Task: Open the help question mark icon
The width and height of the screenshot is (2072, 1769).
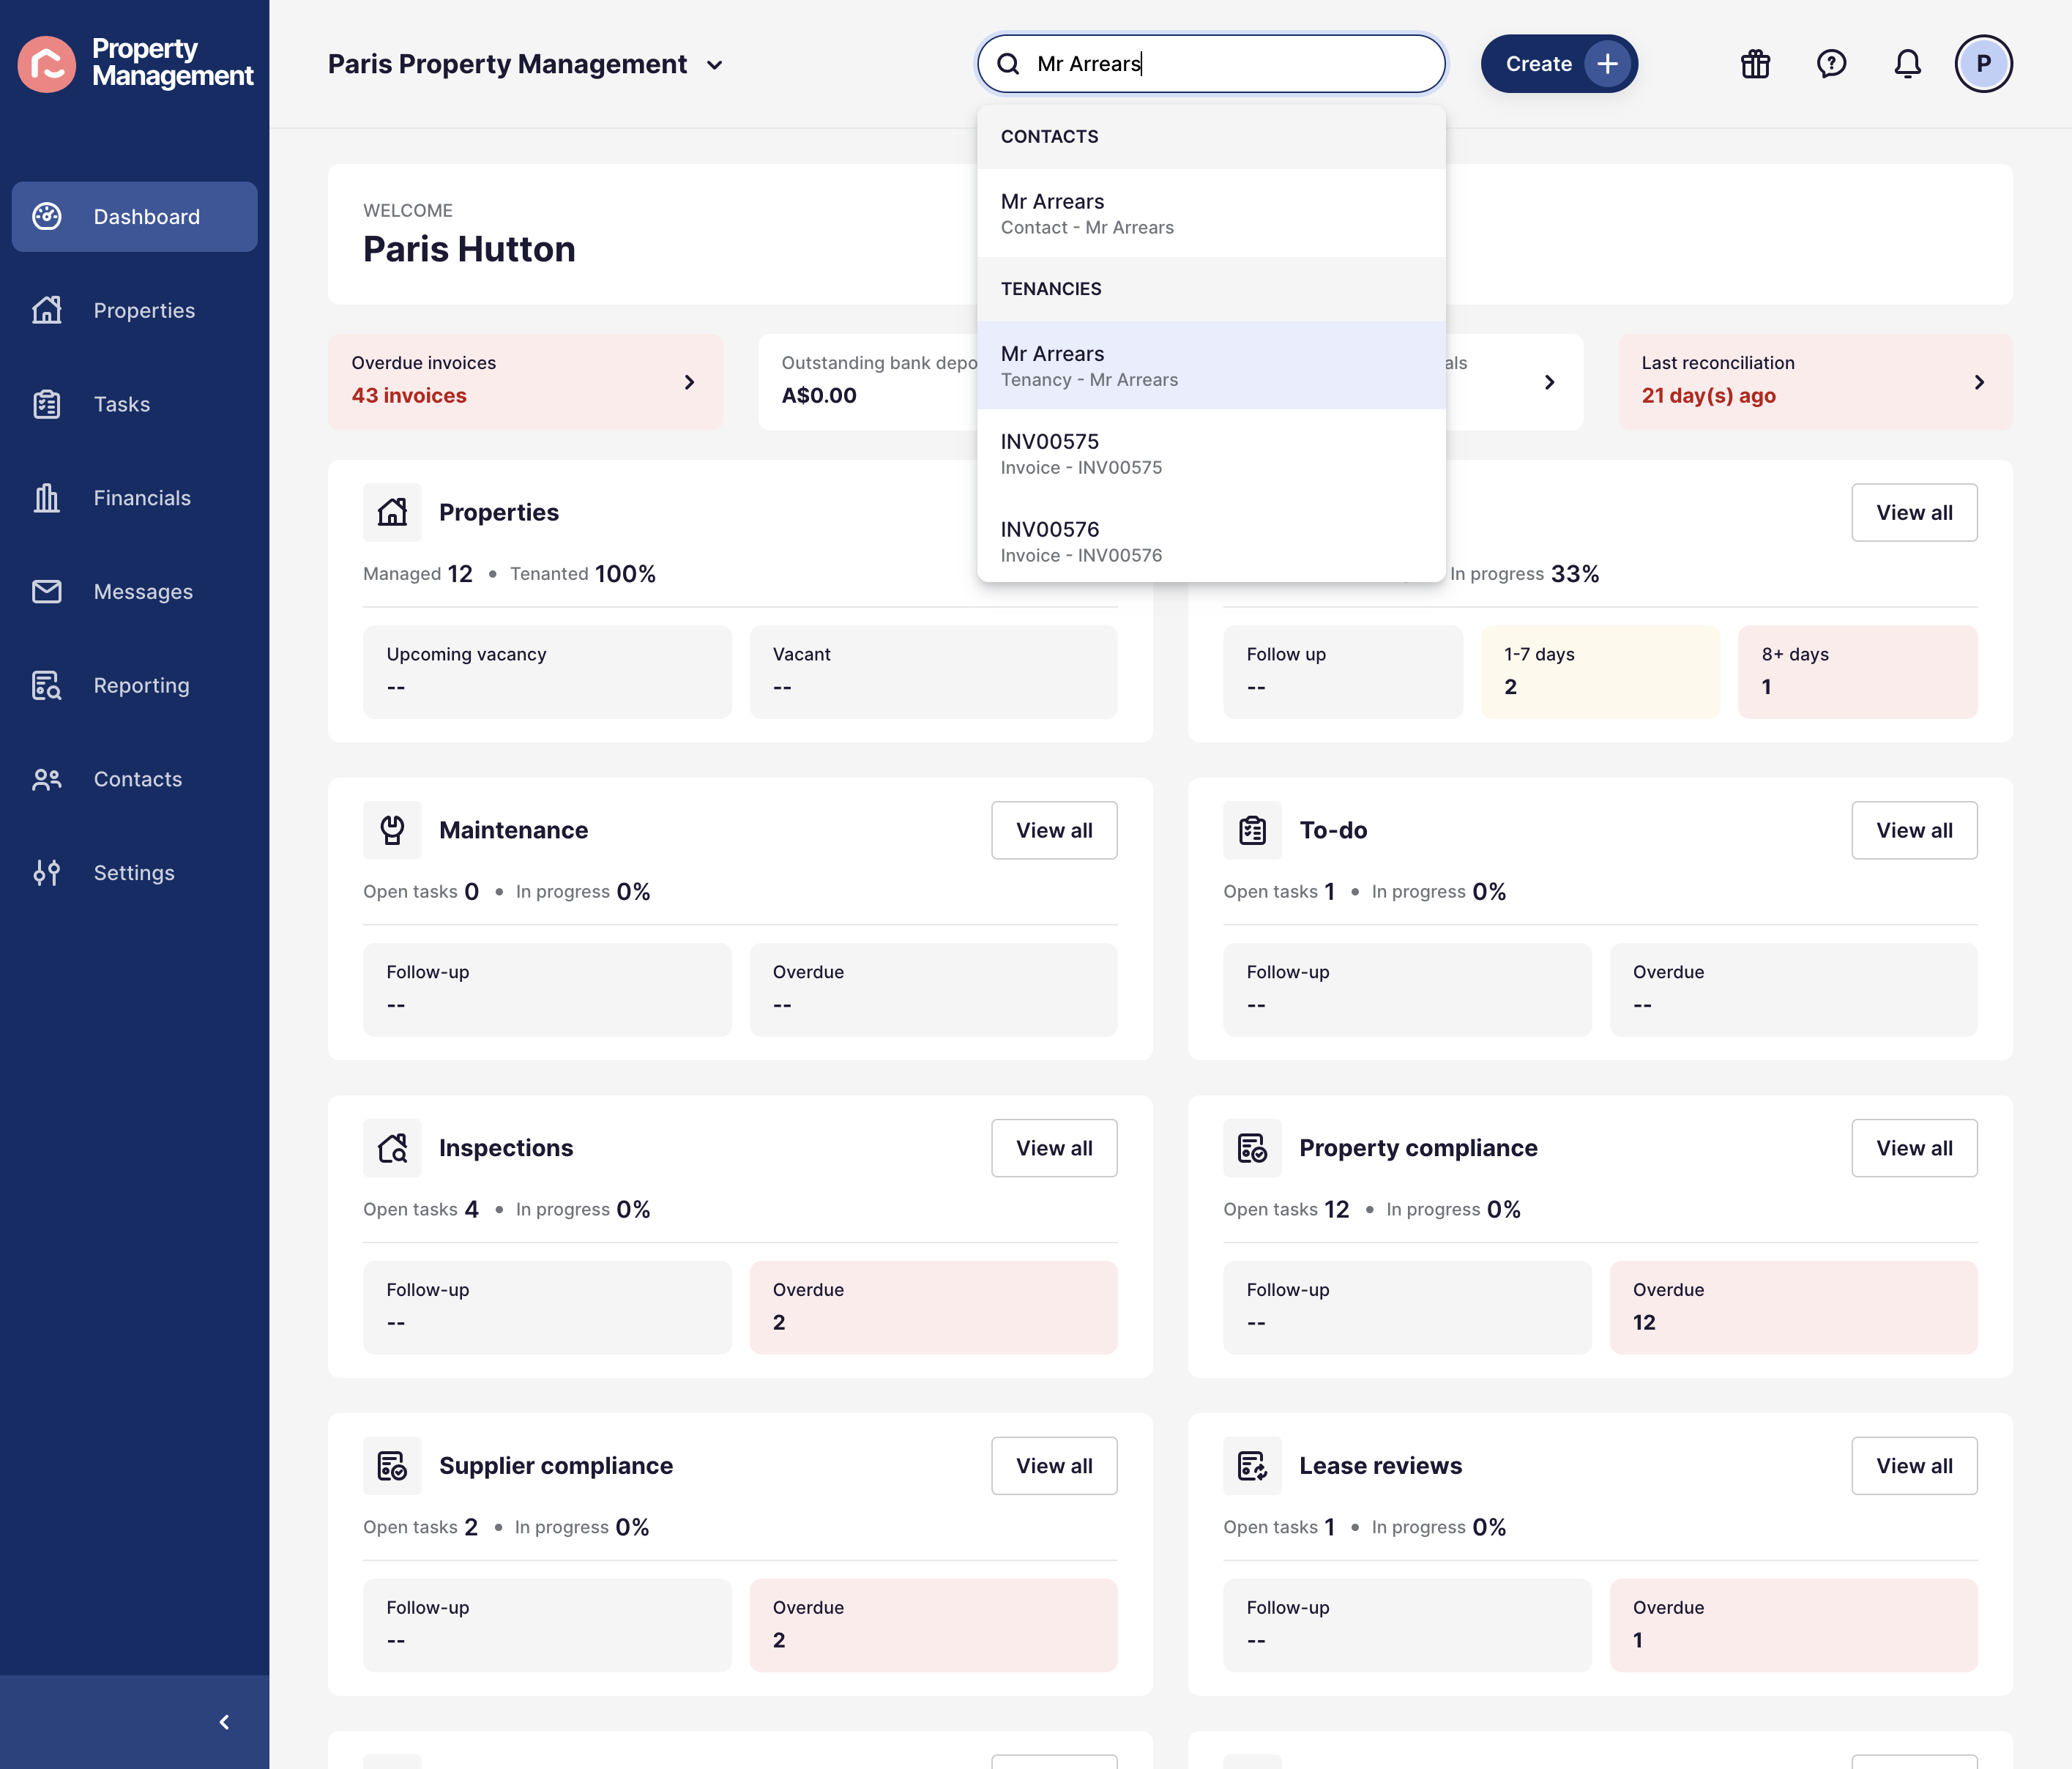Action: tap(1831, 64)
